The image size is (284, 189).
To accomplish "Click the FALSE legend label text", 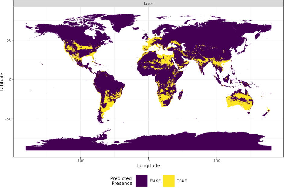I will 155,181.
